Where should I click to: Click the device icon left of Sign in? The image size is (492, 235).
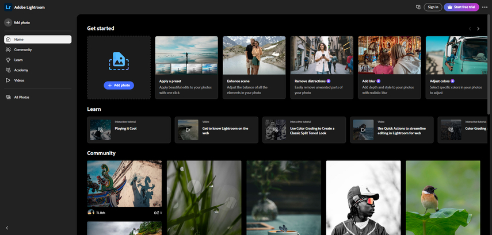418,7
